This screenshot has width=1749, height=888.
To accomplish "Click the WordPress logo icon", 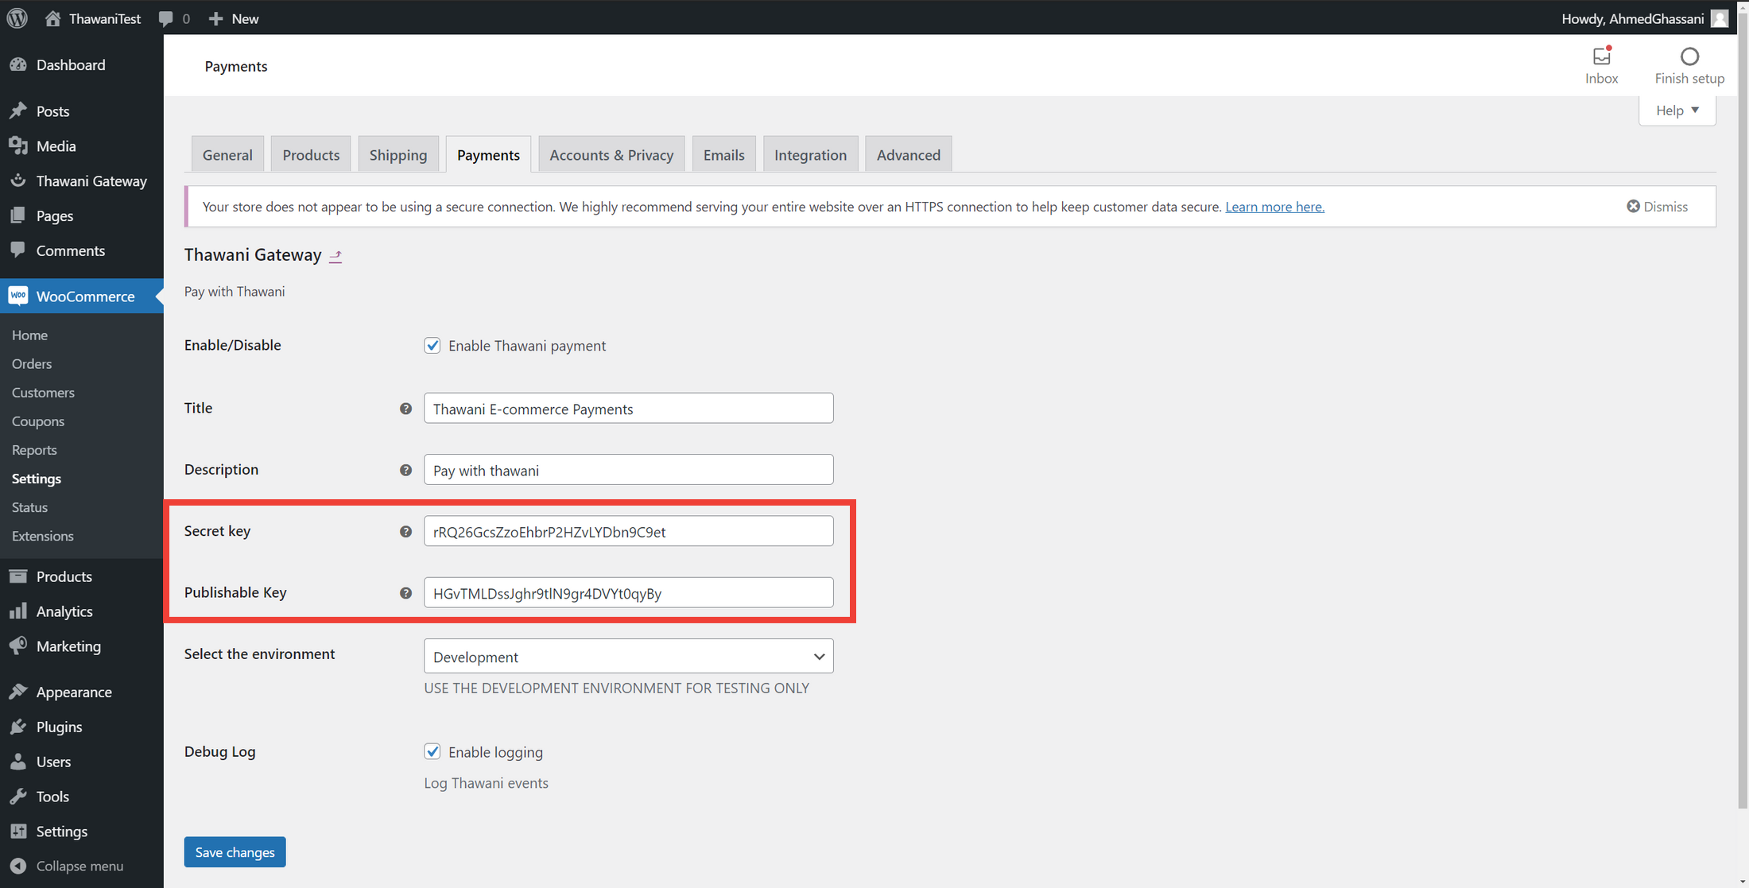I will tap(17, 17).
